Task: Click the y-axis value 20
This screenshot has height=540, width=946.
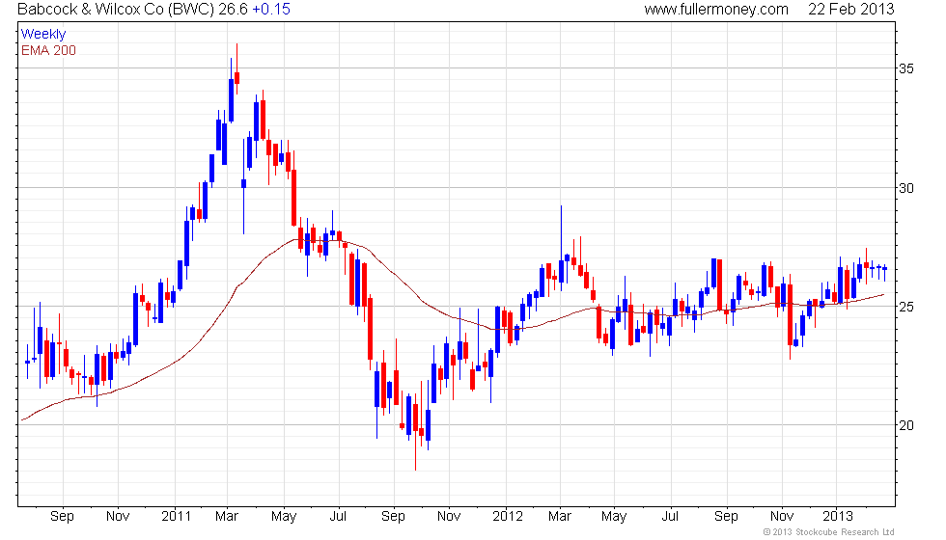Action: [x=906, y=425]
